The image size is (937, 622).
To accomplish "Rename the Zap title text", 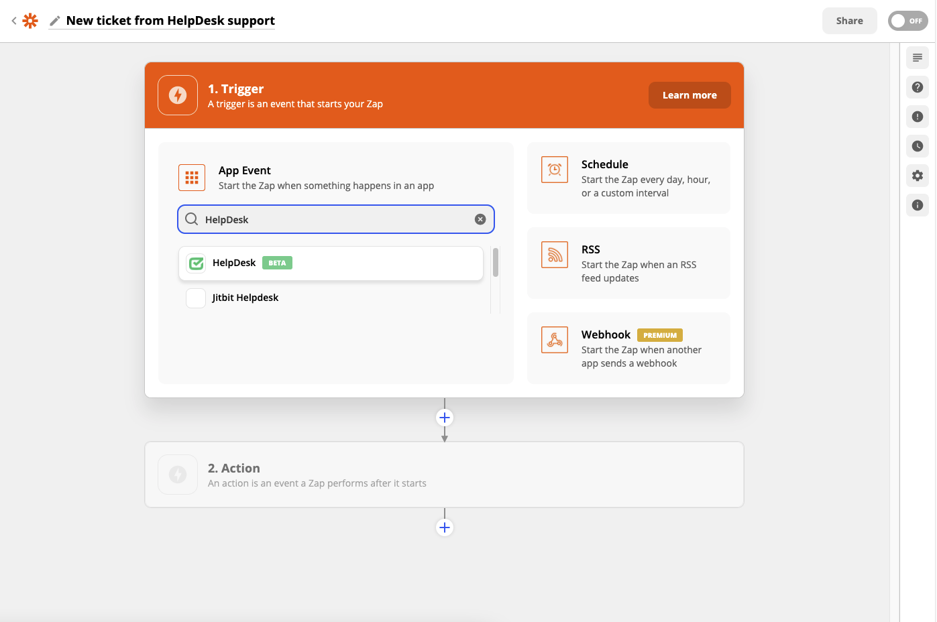I will tap(170, 21).
